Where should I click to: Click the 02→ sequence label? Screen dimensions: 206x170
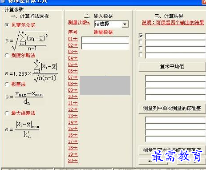pyautogui.click(x=73, y=45)
